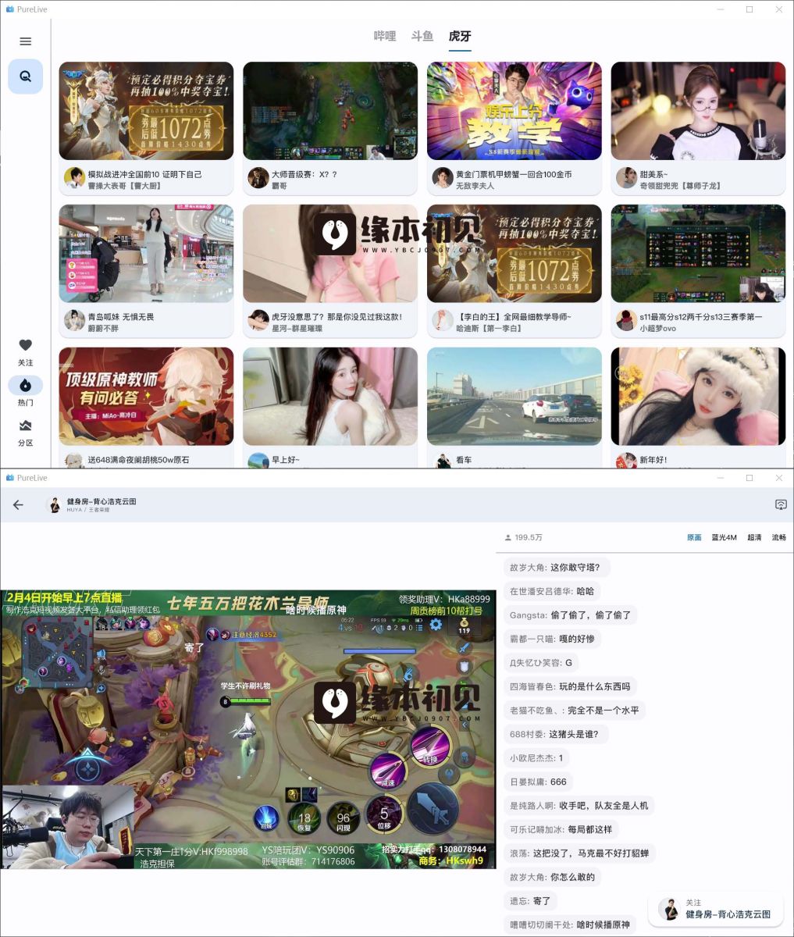Choose 原画 stream quality
Viewport: 794px width, 937px height.
694,537
